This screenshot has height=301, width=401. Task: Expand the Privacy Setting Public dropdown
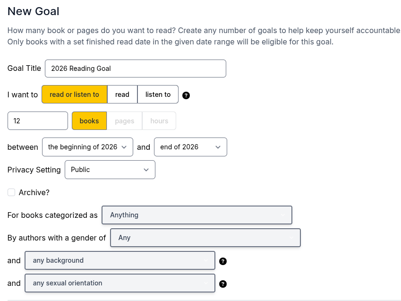coord(110,170)
